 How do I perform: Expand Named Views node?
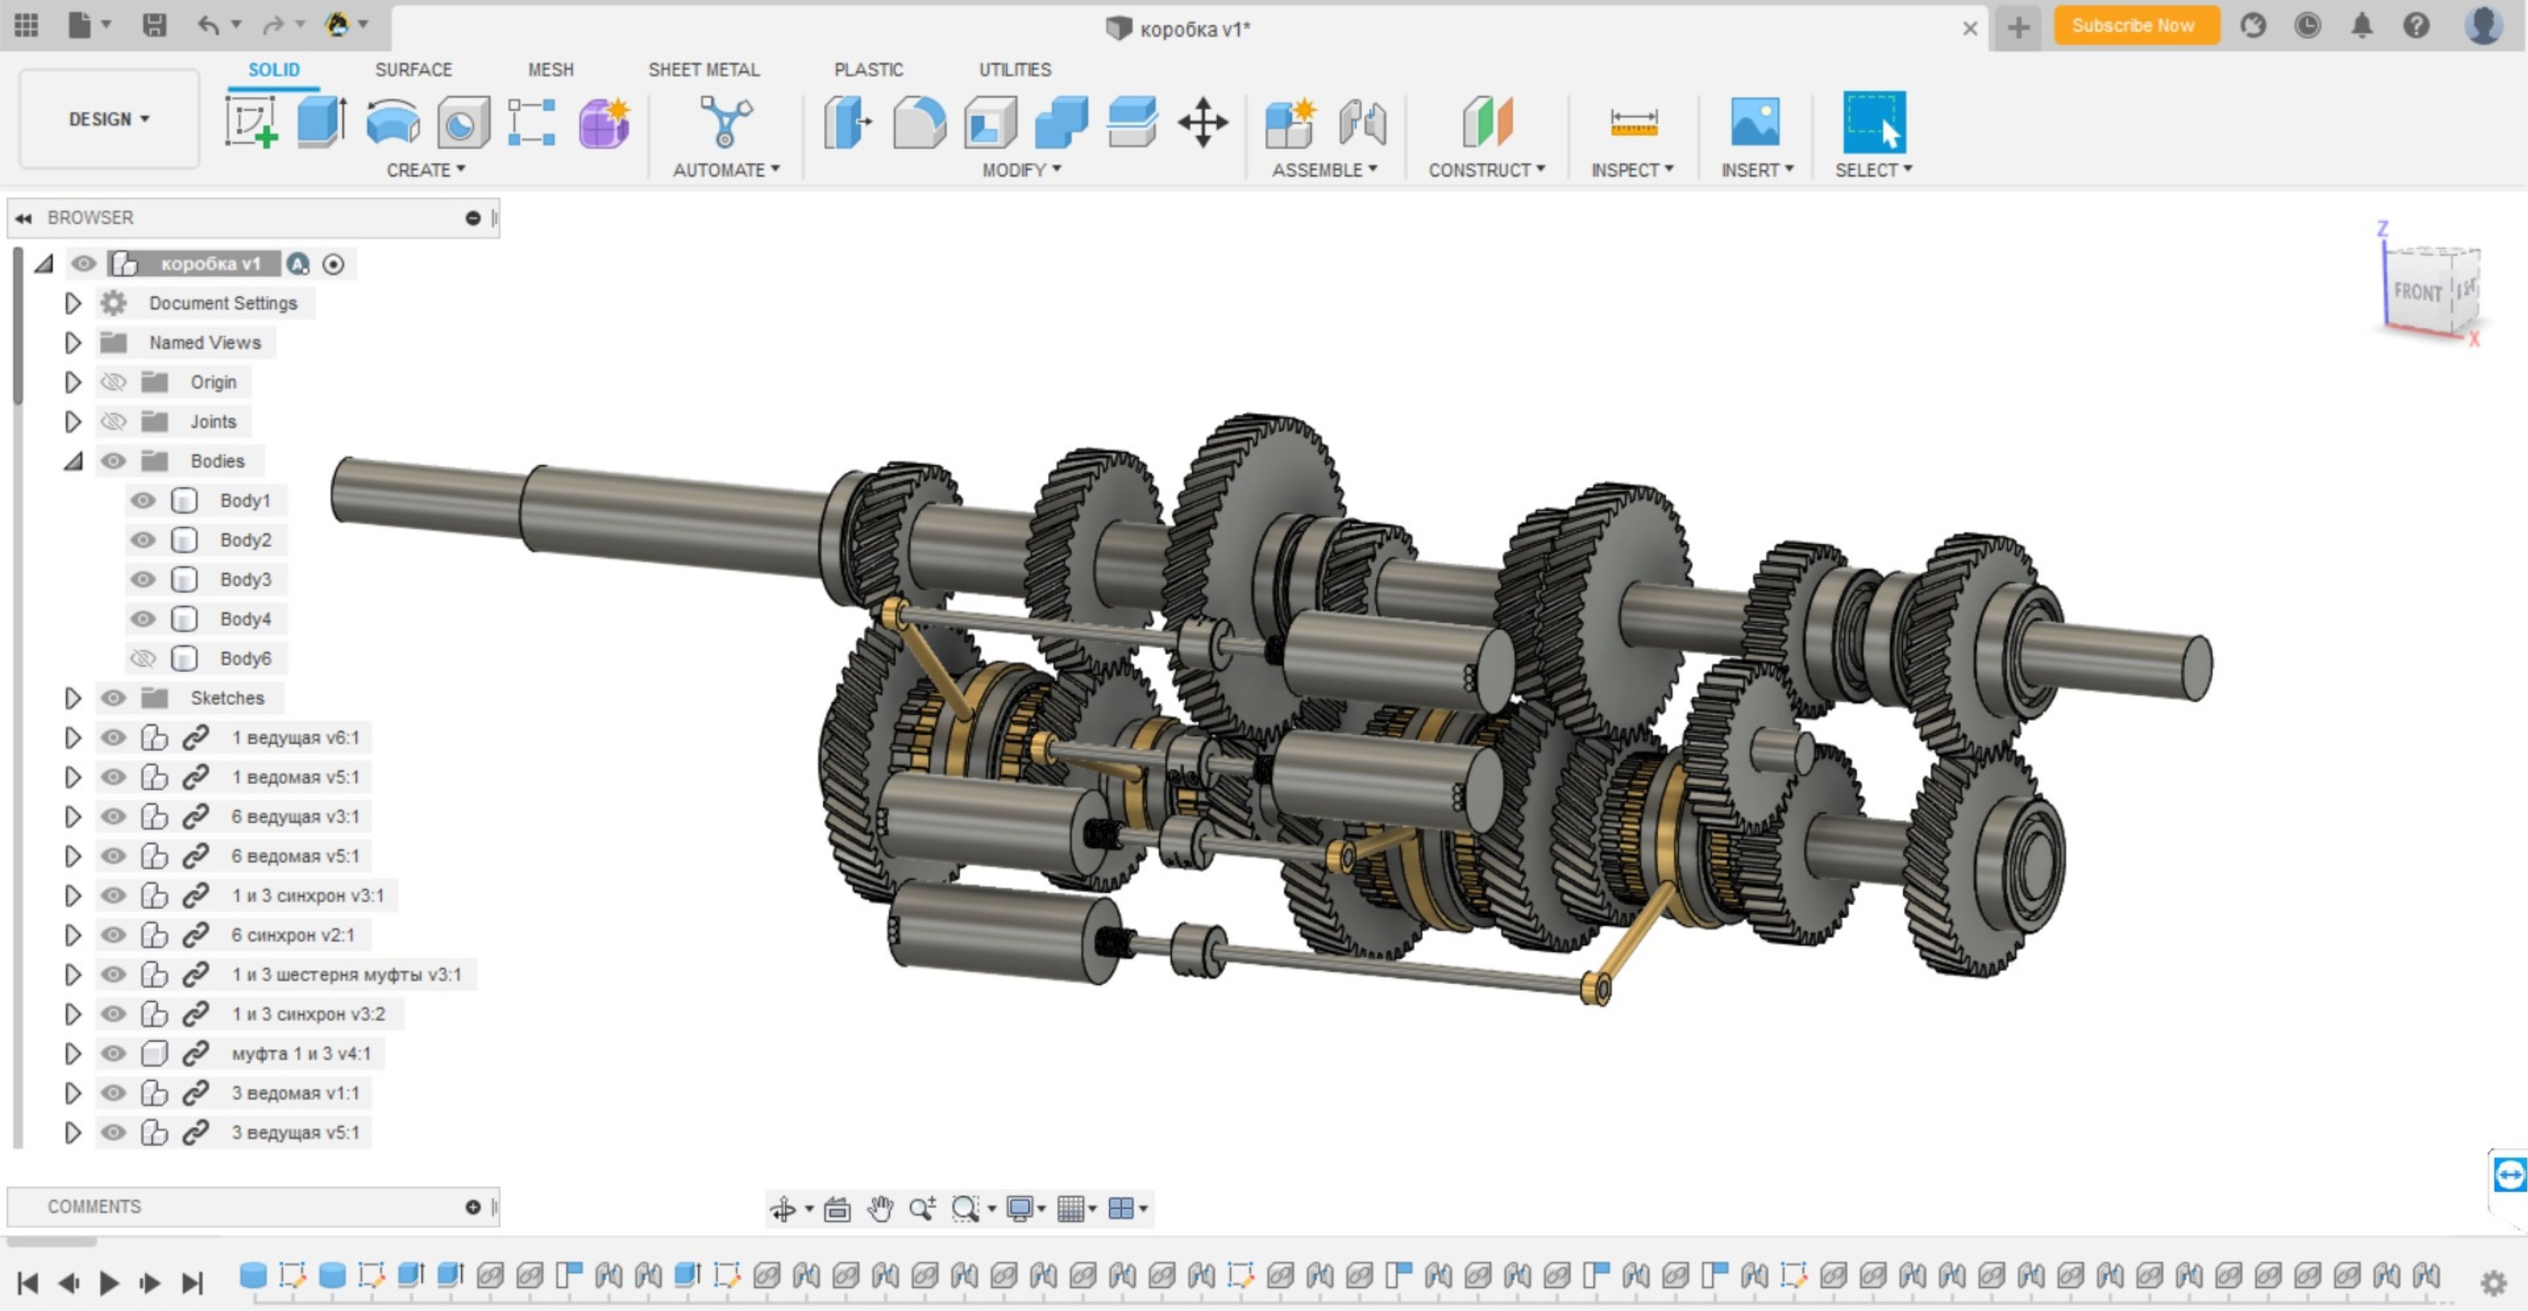[73, 342]
